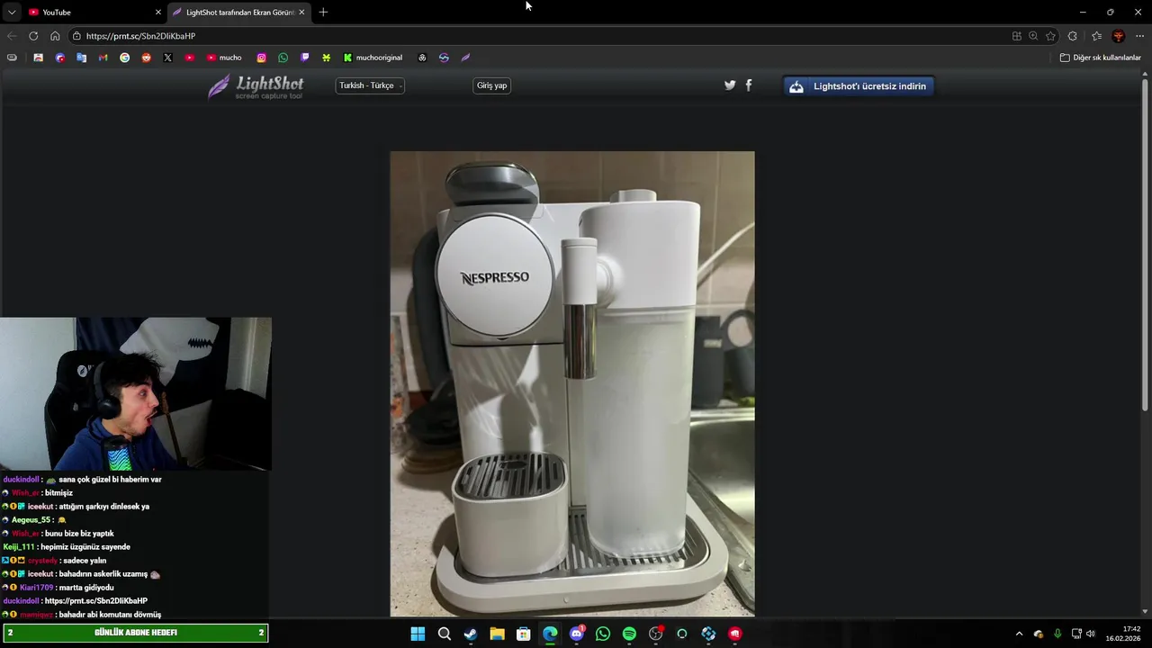Click chat username 'duckindoll' on first message
1152x648 pixels.
pyautogui.click(x=22, y=480)
